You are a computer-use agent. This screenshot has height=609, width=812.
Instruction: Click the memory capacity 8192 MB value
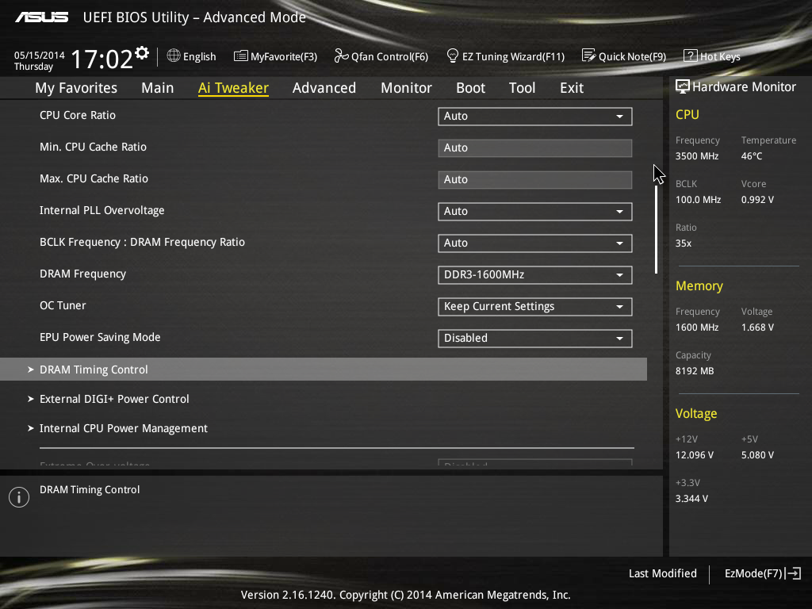695,371
